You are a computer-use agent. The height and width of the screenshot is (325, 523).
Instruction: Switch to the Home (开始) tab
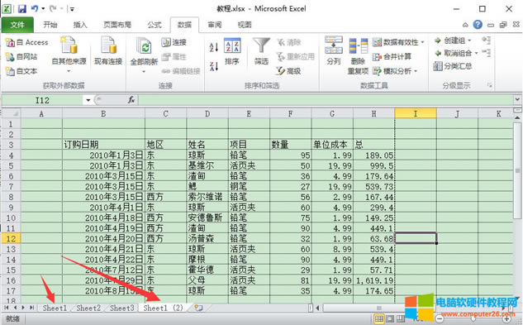tap(50, 25)
